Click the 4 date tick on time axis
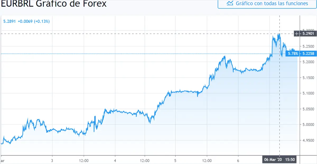This screenshot has height=164, width=317. (x=115, y=160)
